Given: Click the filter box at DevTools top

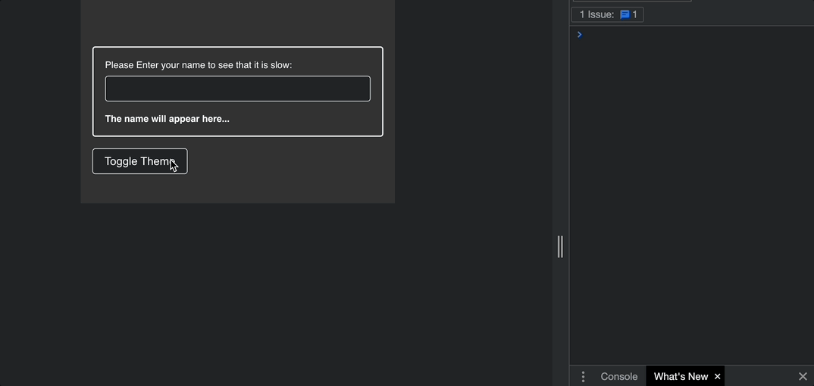Looking at the screenshot, I should tap(631, 1).
